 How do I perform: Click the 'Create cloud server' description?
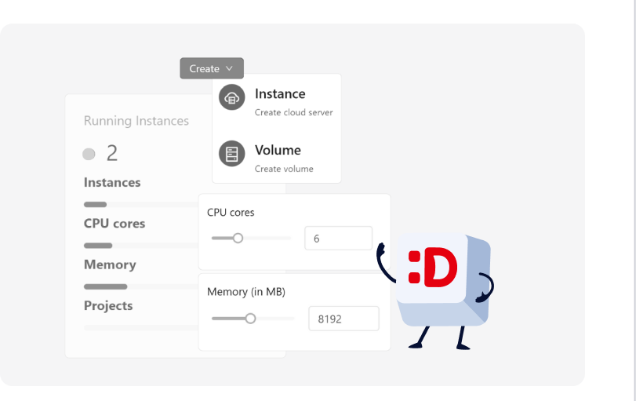point(293,112)
